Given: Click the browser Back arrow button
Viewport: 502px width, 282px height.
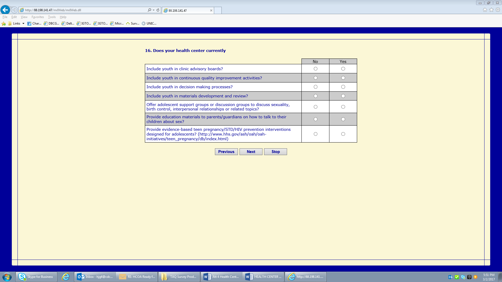Looking at the screenshot, I should click(5, 10).
